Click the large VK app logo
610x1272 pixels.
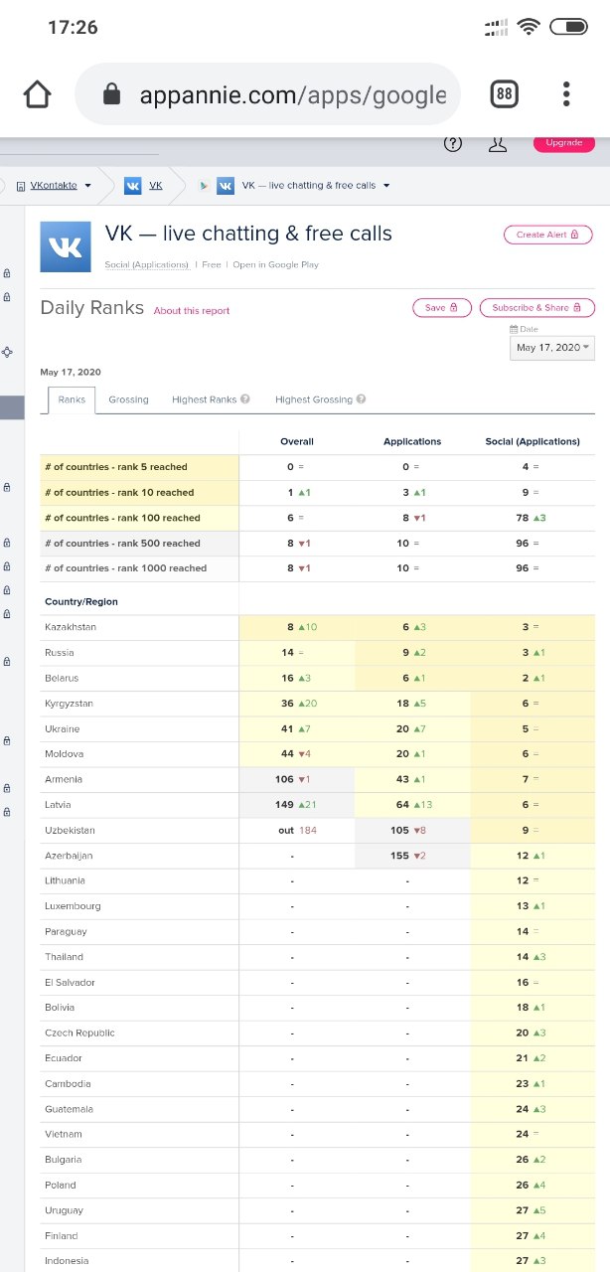(66, 246)
